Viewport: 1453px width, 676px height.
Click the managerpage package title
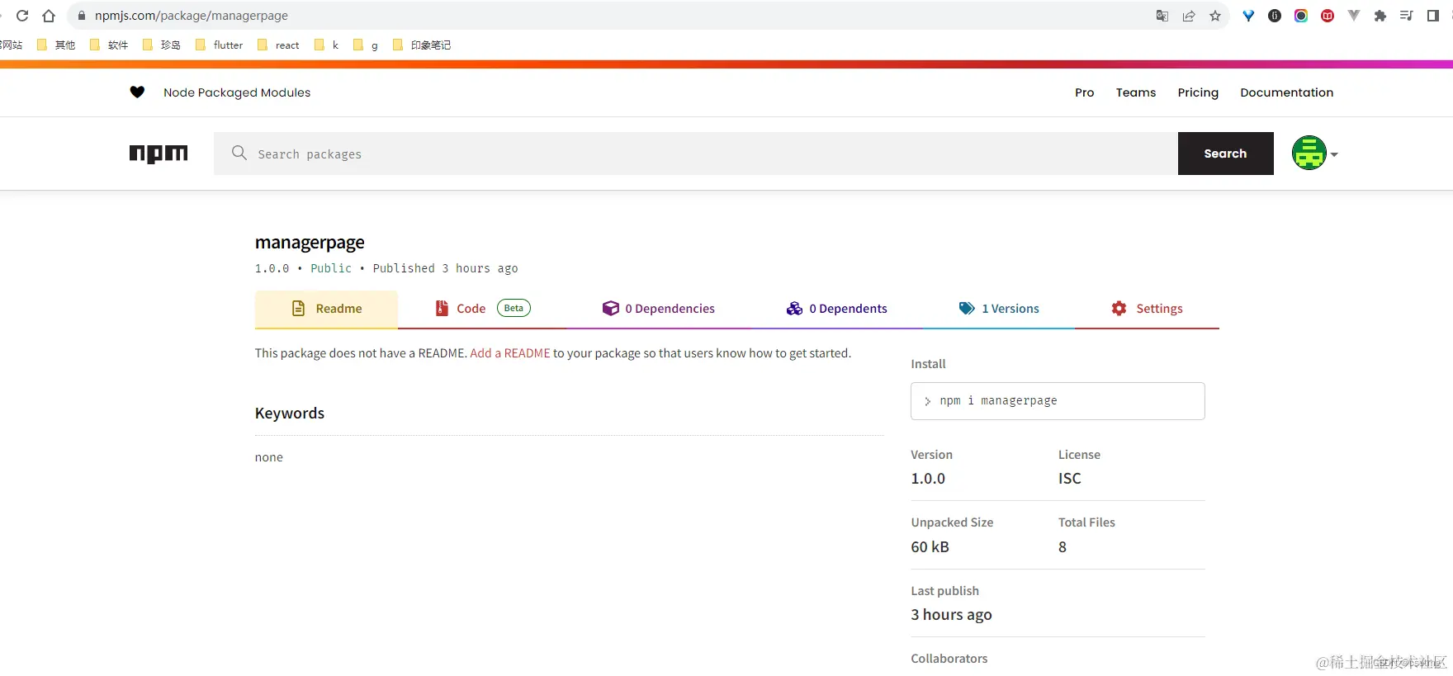(310, 243)
